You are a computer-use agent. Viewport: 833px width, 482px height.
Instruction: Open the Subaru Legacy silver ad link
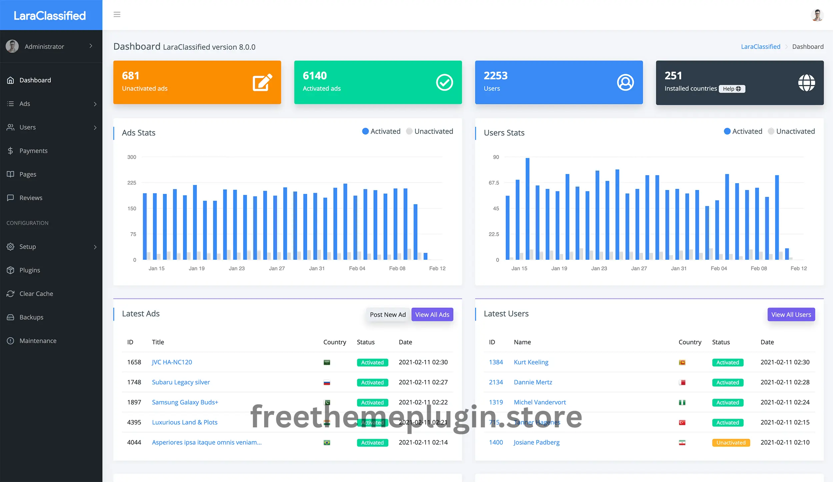[x=181, y=382]
